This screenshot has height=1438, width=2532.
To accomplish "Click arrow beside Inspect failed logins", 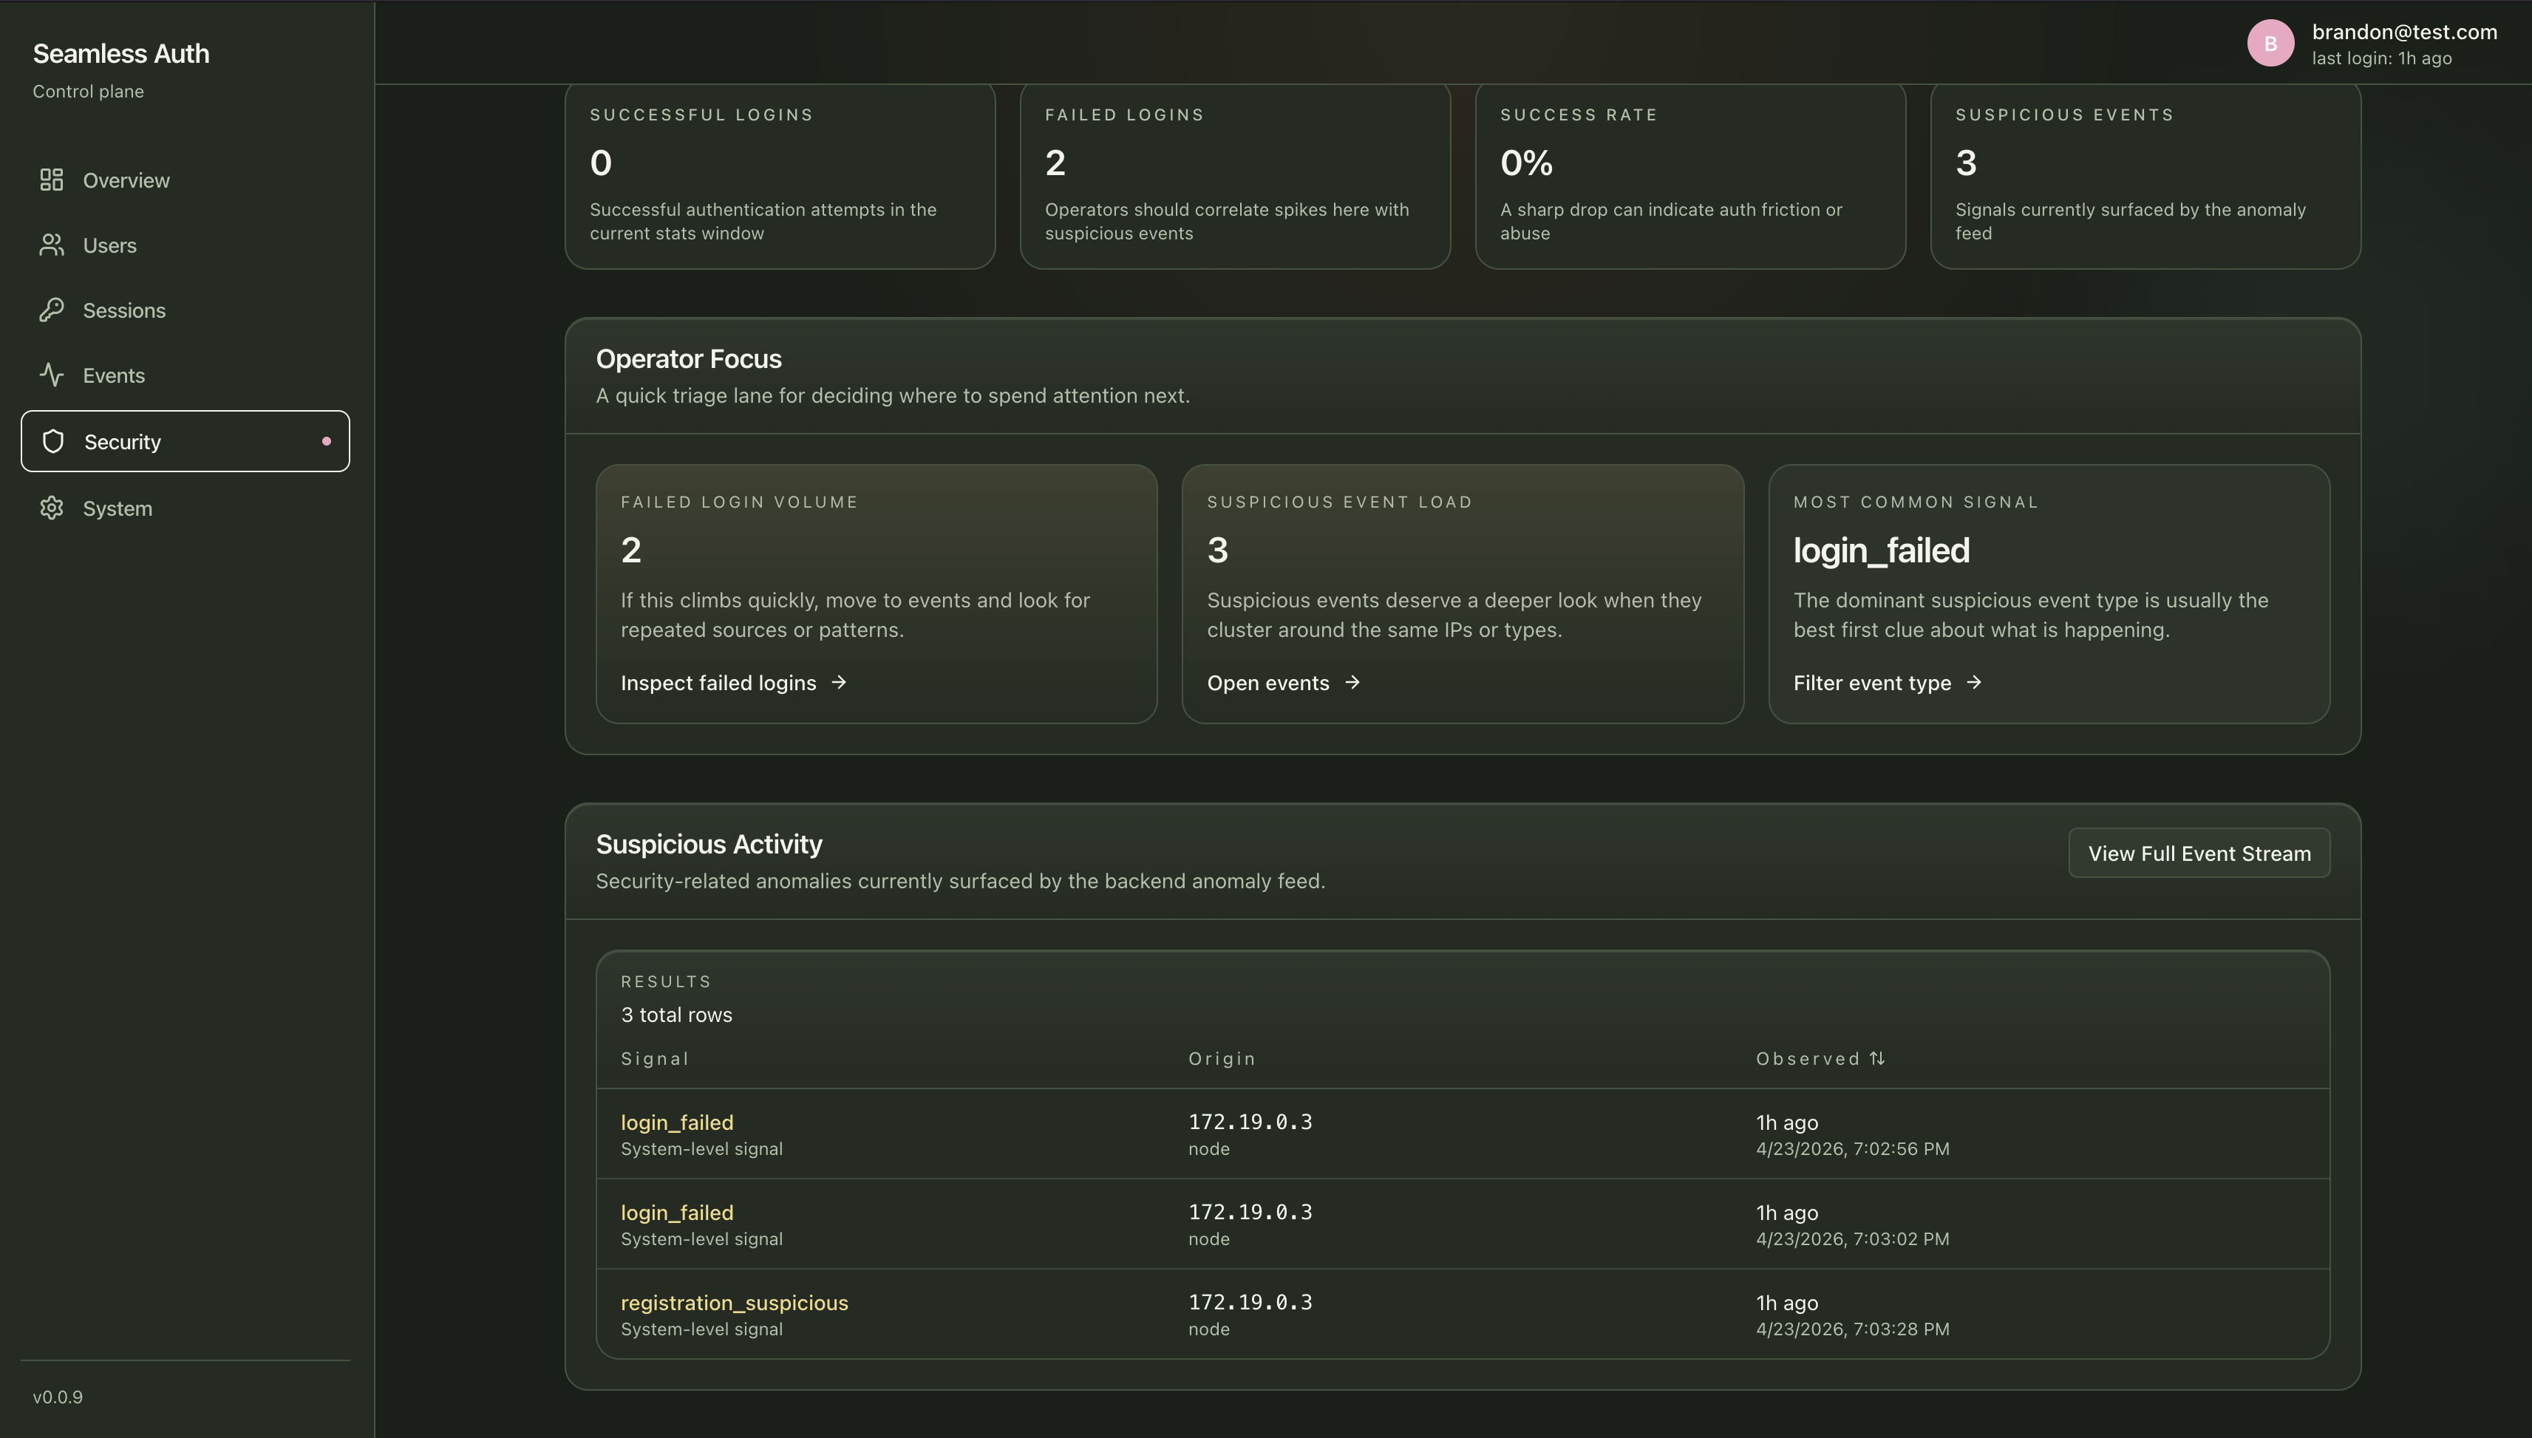I will point(838,683).
